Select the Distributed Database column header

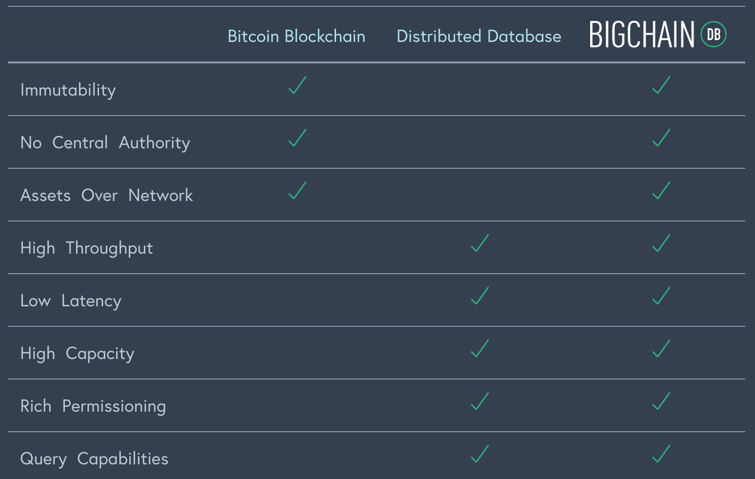[479, 36]
